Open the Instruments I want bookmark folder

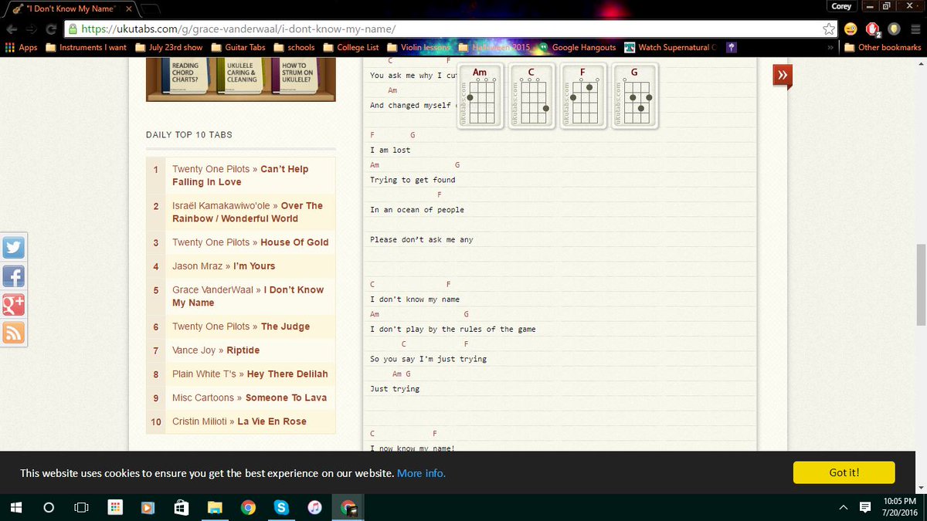pyautogui.click(x=87, y=47)
